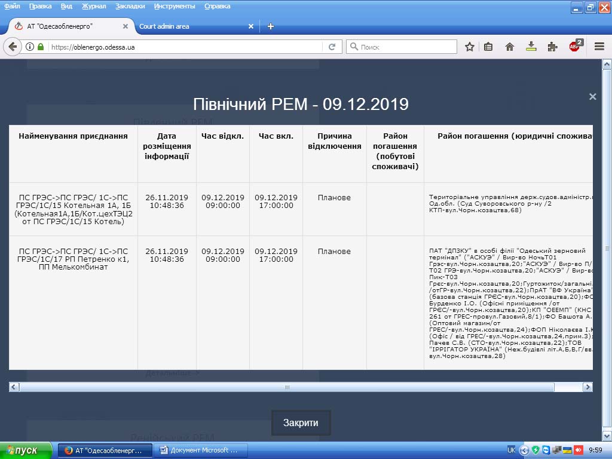Viewport: 612px width, 459px height.
Task: Click the table's horizontal scrollbar right arrow
Action: click(x=587, y=387)
